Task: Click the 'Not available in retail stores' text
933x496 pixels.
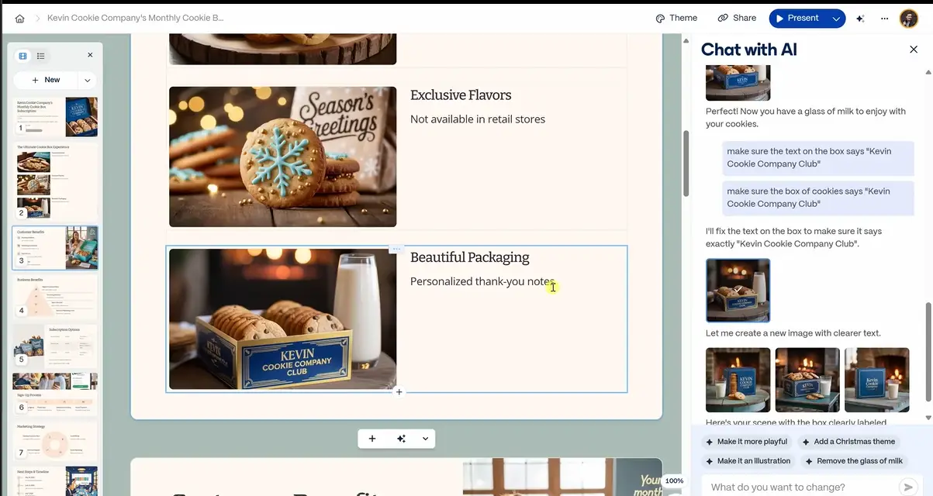Action: pyautogui.click(x=478, y=119)
